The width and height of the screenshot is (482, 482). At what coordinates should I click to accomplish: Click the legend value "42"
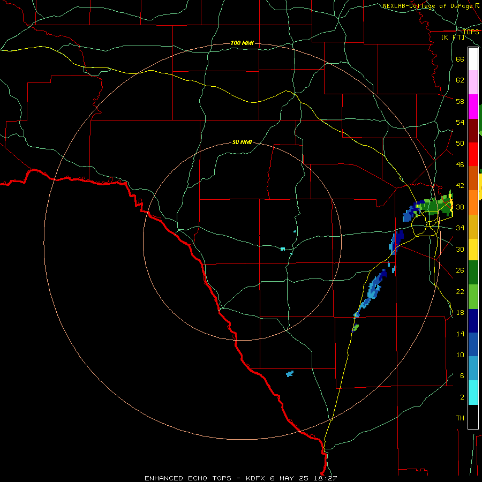pyautogui.click(x=460, y=186)
